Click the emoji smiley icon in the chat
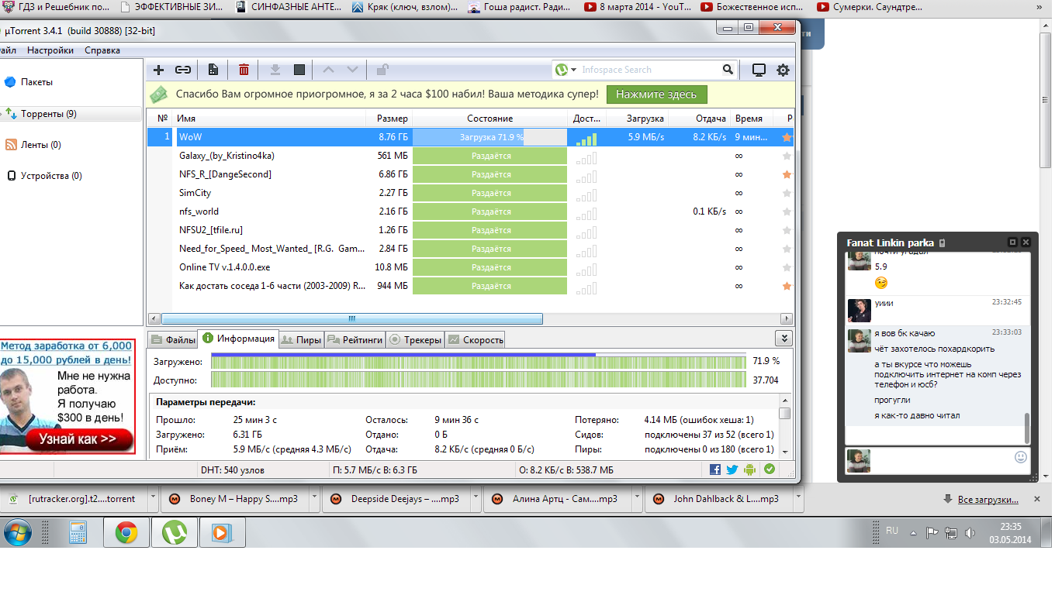Viewport: 1055px width, 595px height. [1021, 457]
